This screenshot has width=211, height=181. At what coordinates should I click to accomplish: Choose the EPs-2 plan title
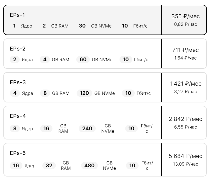(x=18, y=49)
